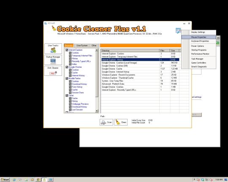The image size is (228, 182).
Task: Switch to the User/System tab
Action: click(82, 45)
